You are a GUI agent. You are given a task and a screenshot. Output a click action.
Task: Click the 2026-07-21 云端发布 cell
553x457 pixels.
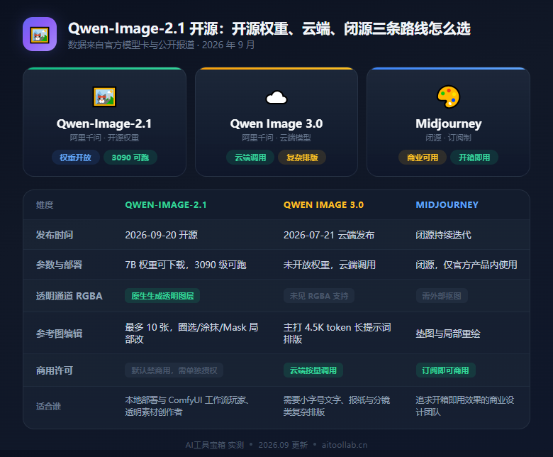tap(329, 235)
